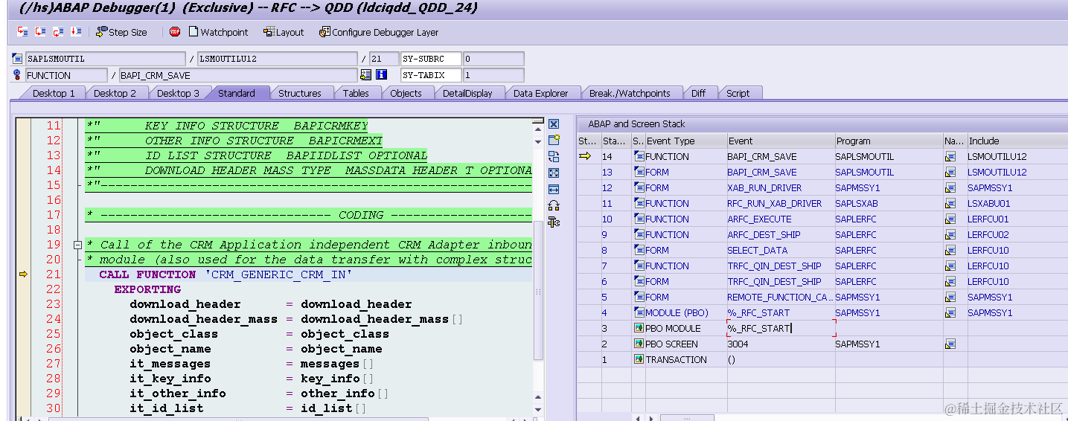
Task: Click the navigate-to-editor icon after BAPI_CRM_SAVE field
Action: click(365, 75)
